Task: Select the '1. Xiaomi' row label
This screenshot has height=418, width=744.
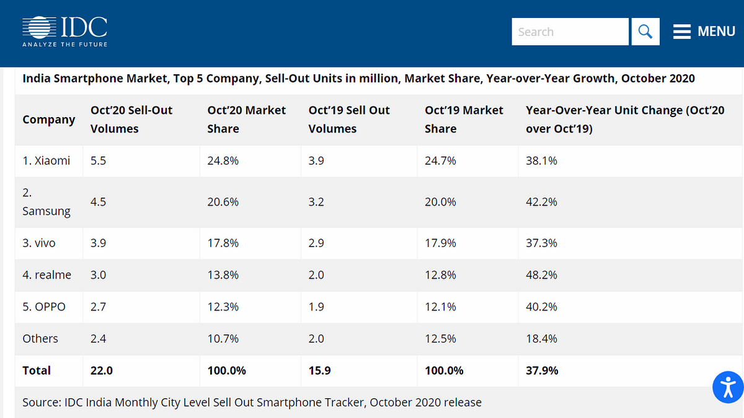Action: point(46,161)
